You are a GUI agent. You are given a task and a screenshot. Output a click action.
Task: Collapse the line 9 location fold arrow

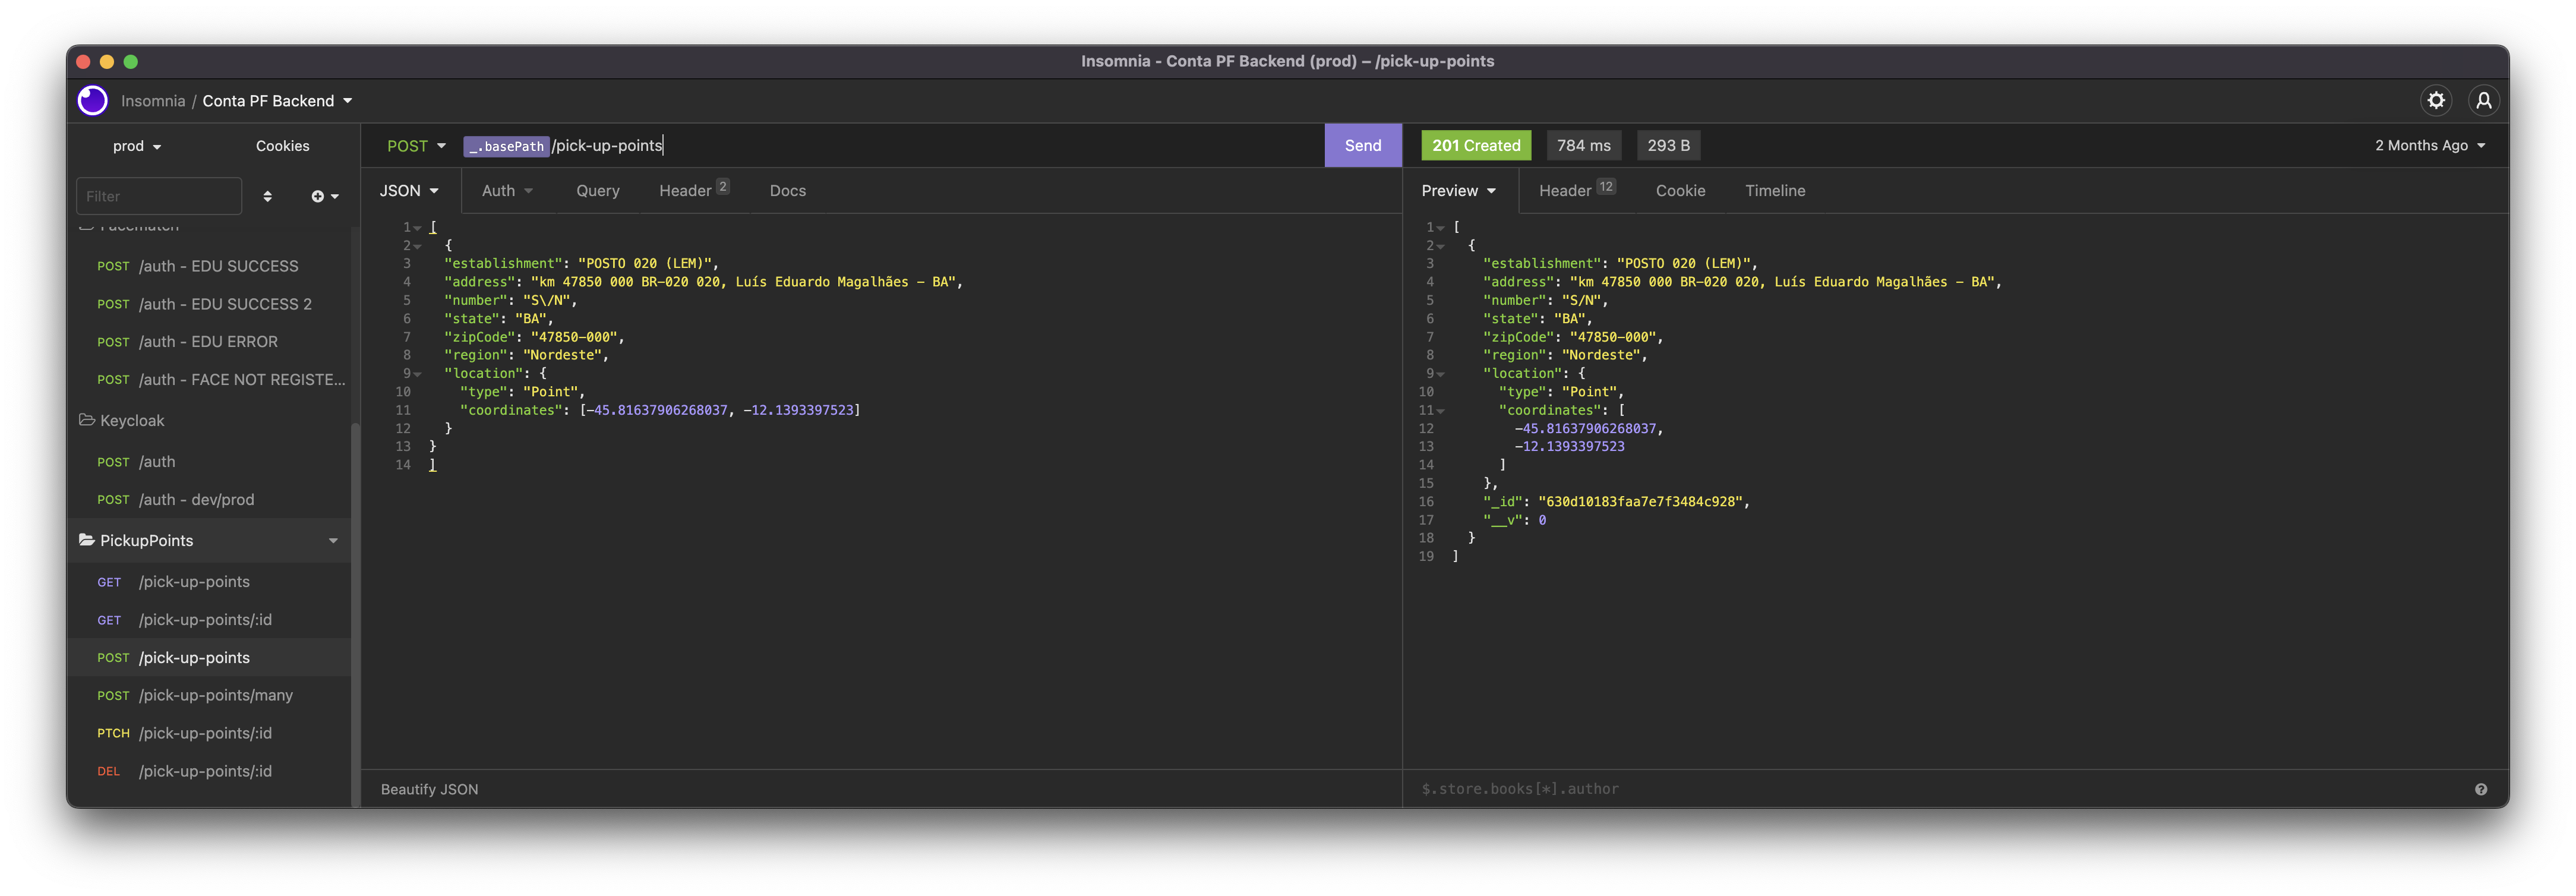(418, 374)
